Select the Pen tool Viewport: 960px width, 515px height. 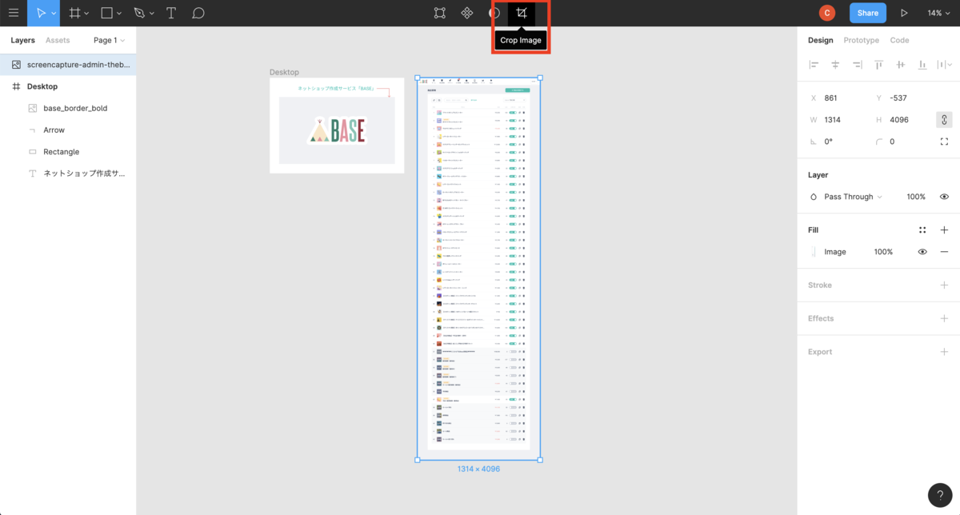[139, 13]
